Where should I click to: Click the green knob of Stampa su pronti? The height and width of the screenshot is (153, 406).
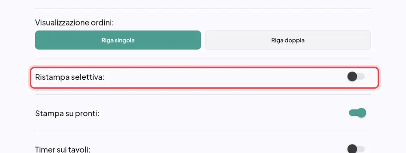[361, 113]
